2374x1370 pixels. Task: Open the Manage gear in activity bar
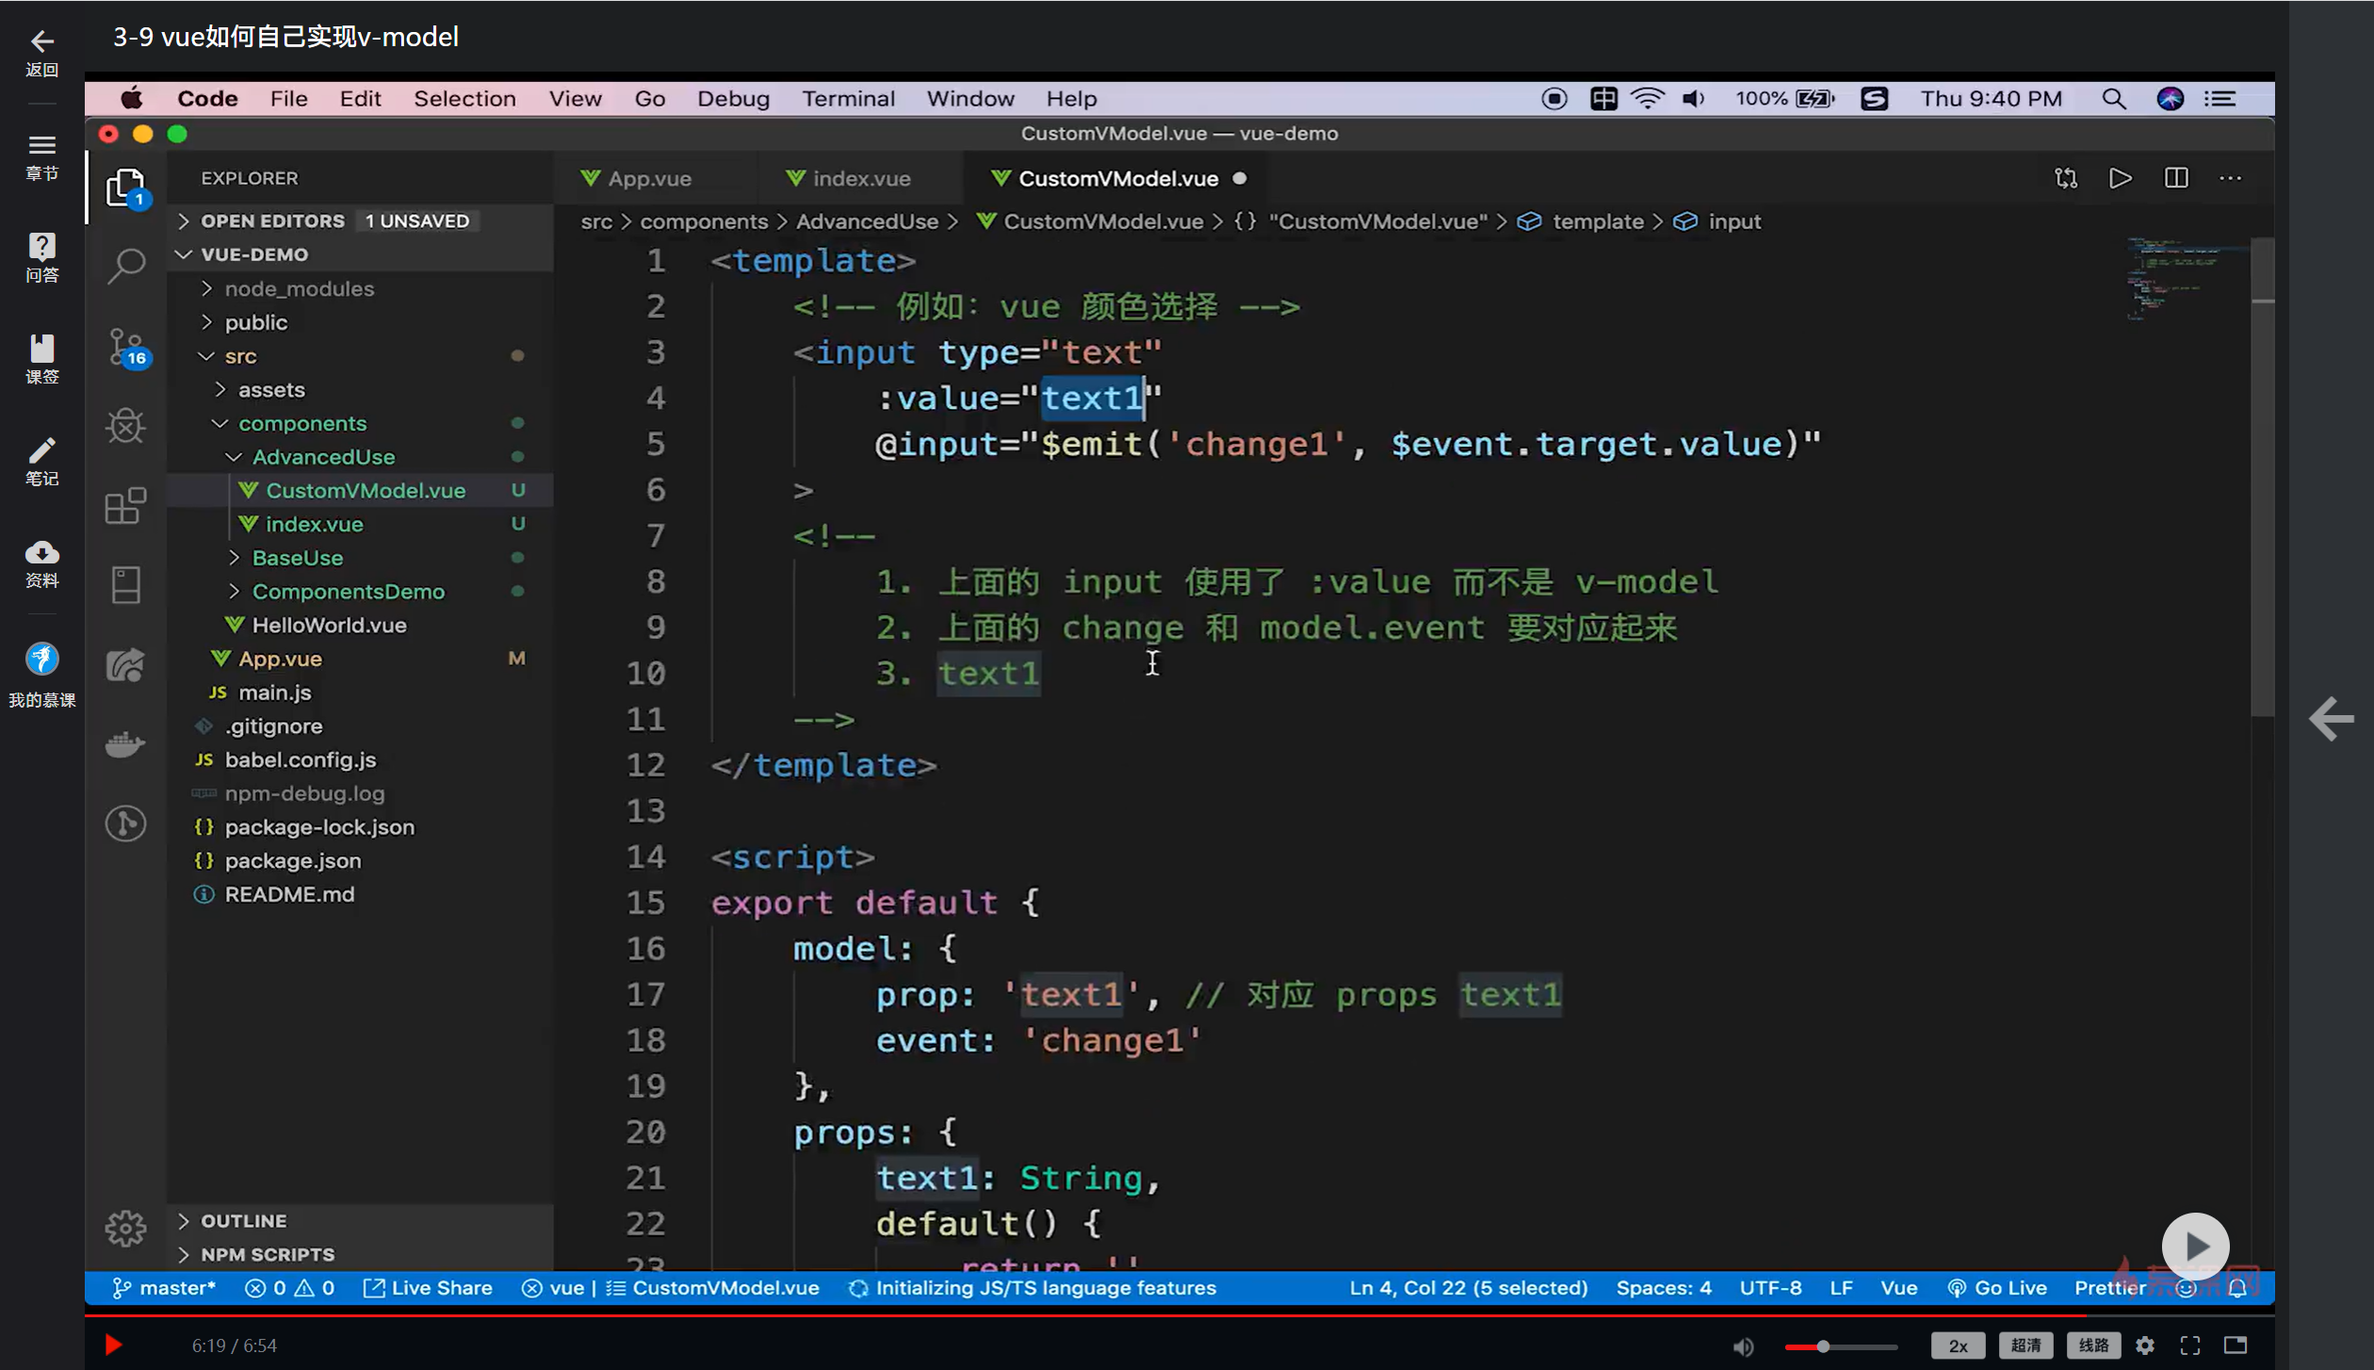(x=125, y=1228)
